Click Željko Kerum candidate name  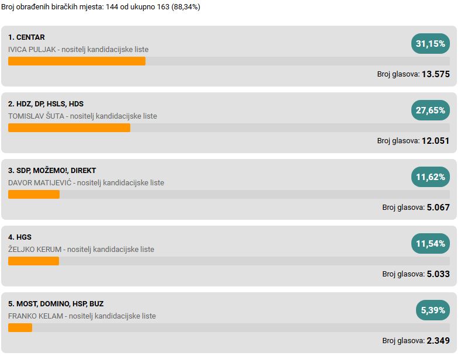34,249
